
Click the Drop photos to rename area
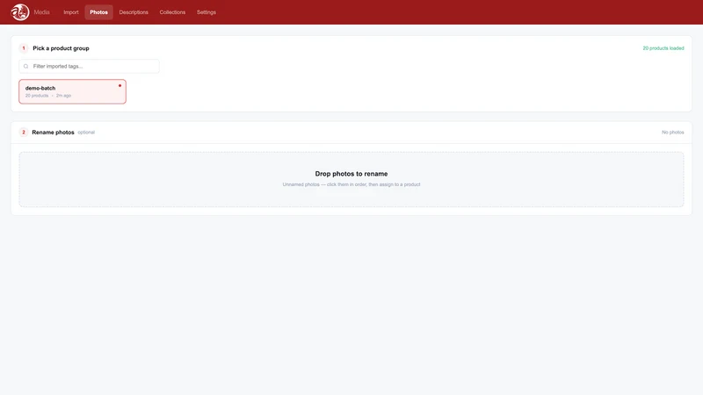coord(351,179)
